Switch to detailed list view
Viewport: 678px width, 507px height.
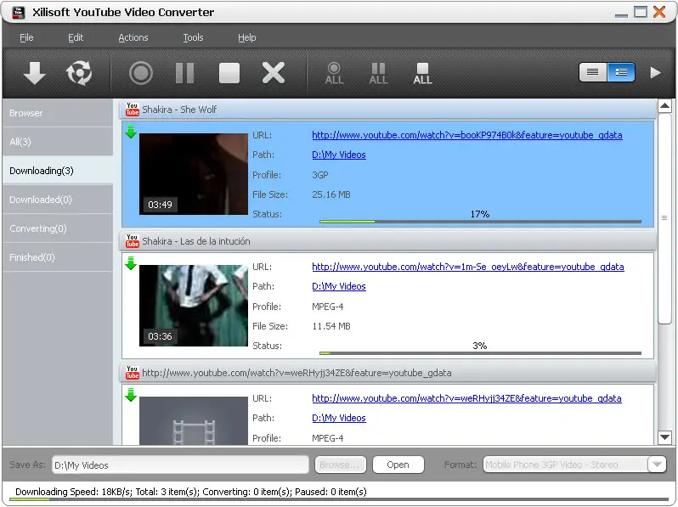pyautogui.click(x=621, y=72)
